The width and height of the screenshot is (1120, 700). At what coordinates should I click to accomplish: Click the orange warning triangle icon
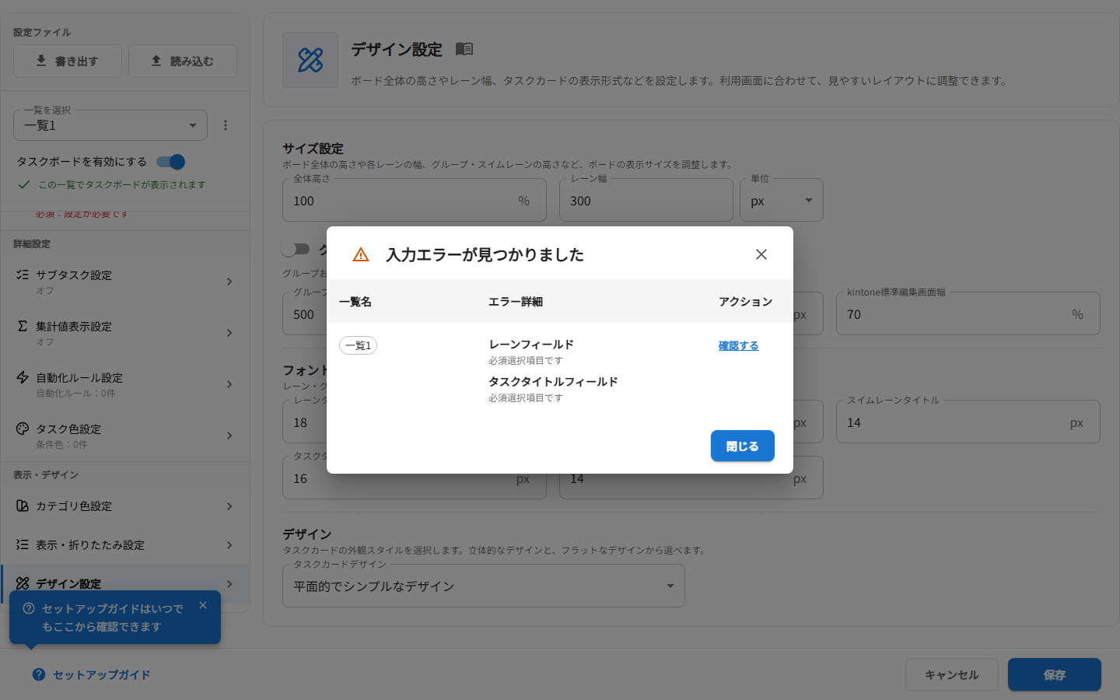click(361, 255)
